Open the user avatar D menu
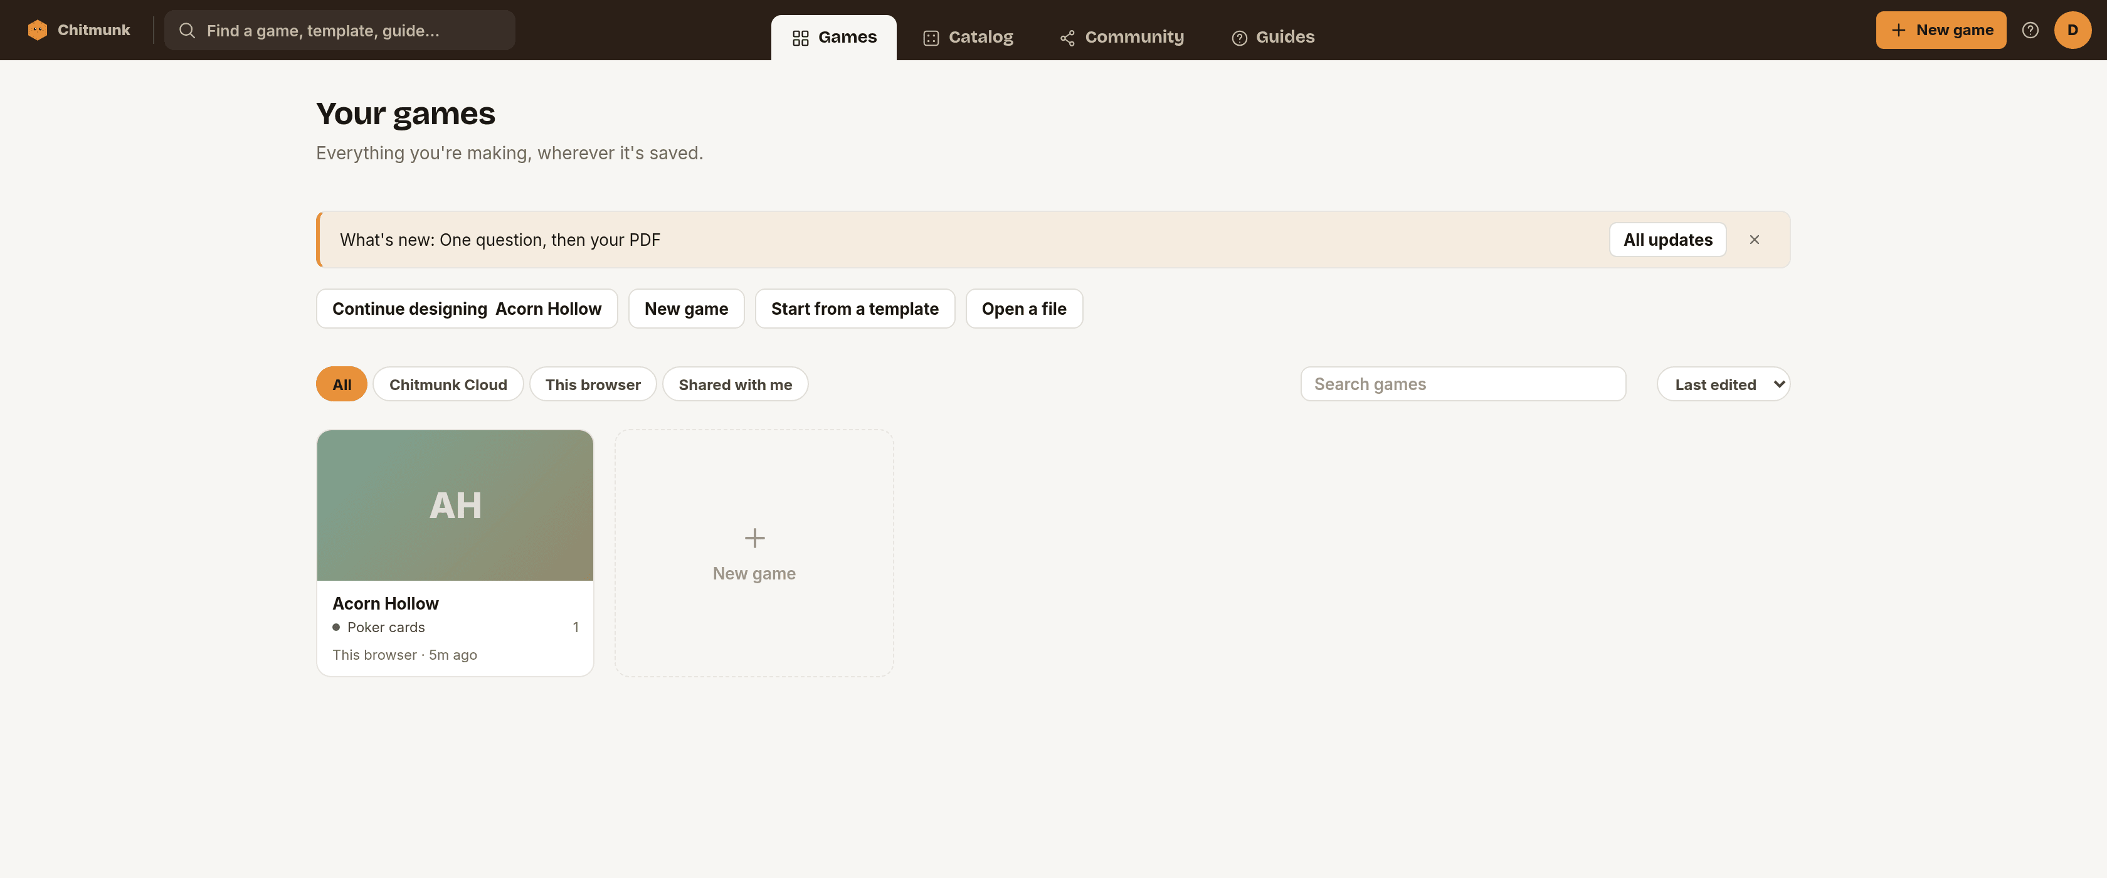 pos(2072,30)
